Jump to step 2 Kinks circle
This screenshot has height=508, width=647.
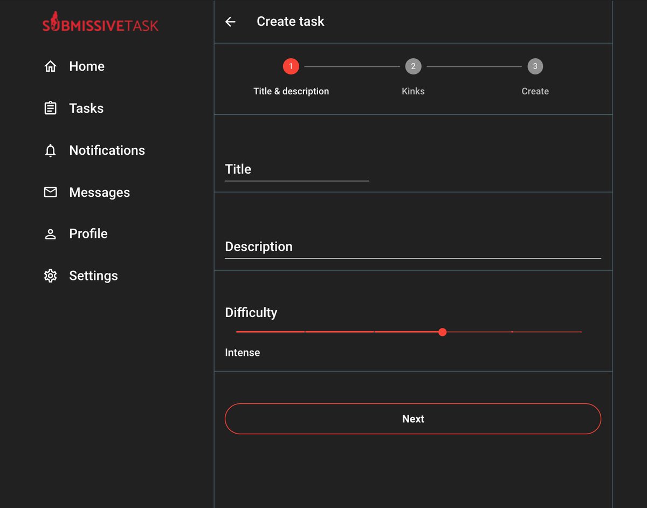point(413,66)
